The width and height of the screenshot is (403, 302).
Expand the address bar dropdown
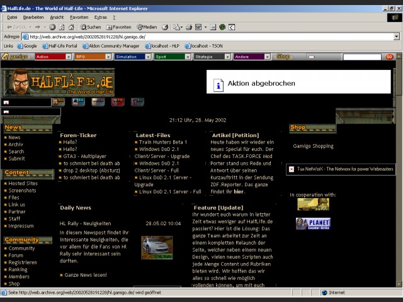(396, 36)
